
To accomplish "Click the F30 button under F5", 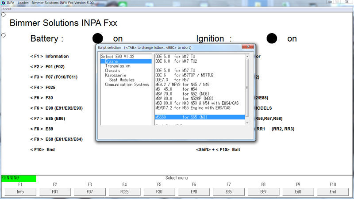I will [159, 192].
